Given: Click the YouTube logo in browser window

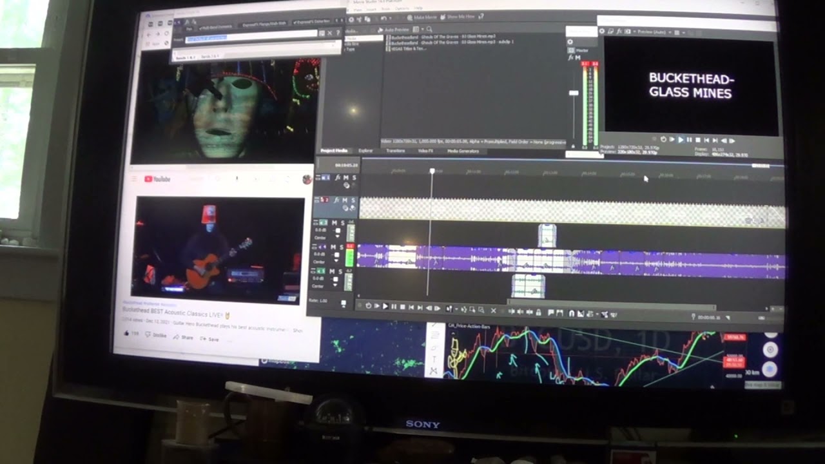Looking at the screenshot, I should pyautogui.click(x=157, y=179).
